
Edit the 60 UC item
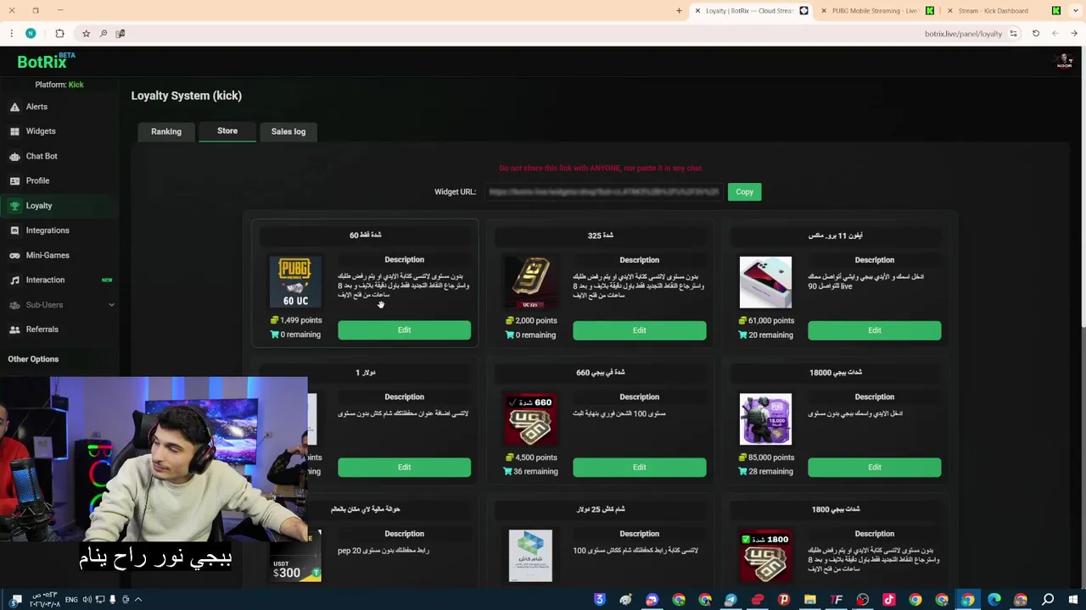(x=404, y=330)
